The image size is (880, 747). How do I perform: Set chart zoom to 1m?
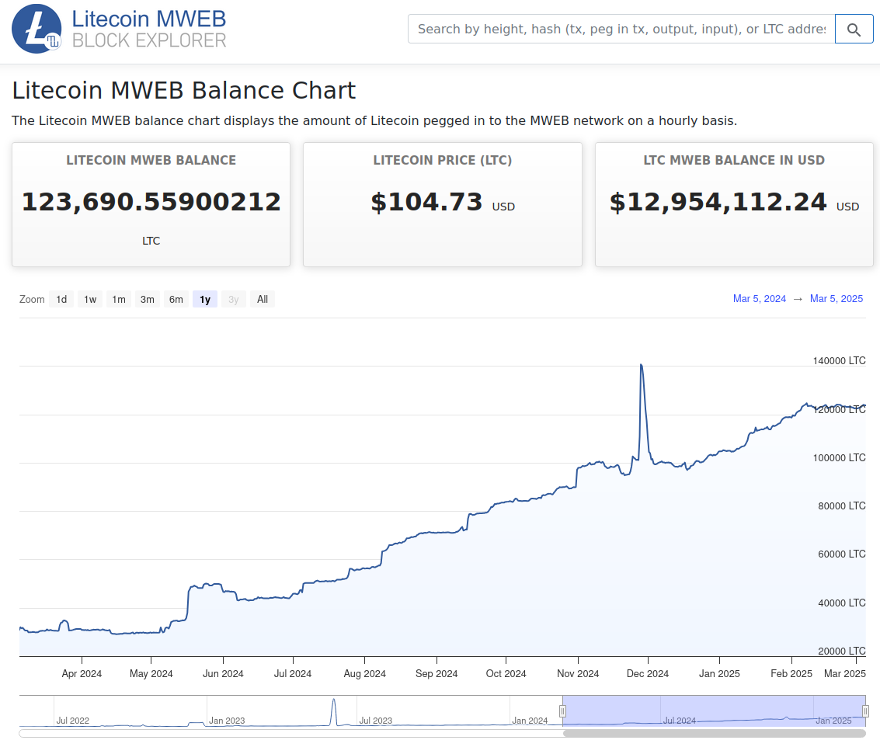[118, 299]
